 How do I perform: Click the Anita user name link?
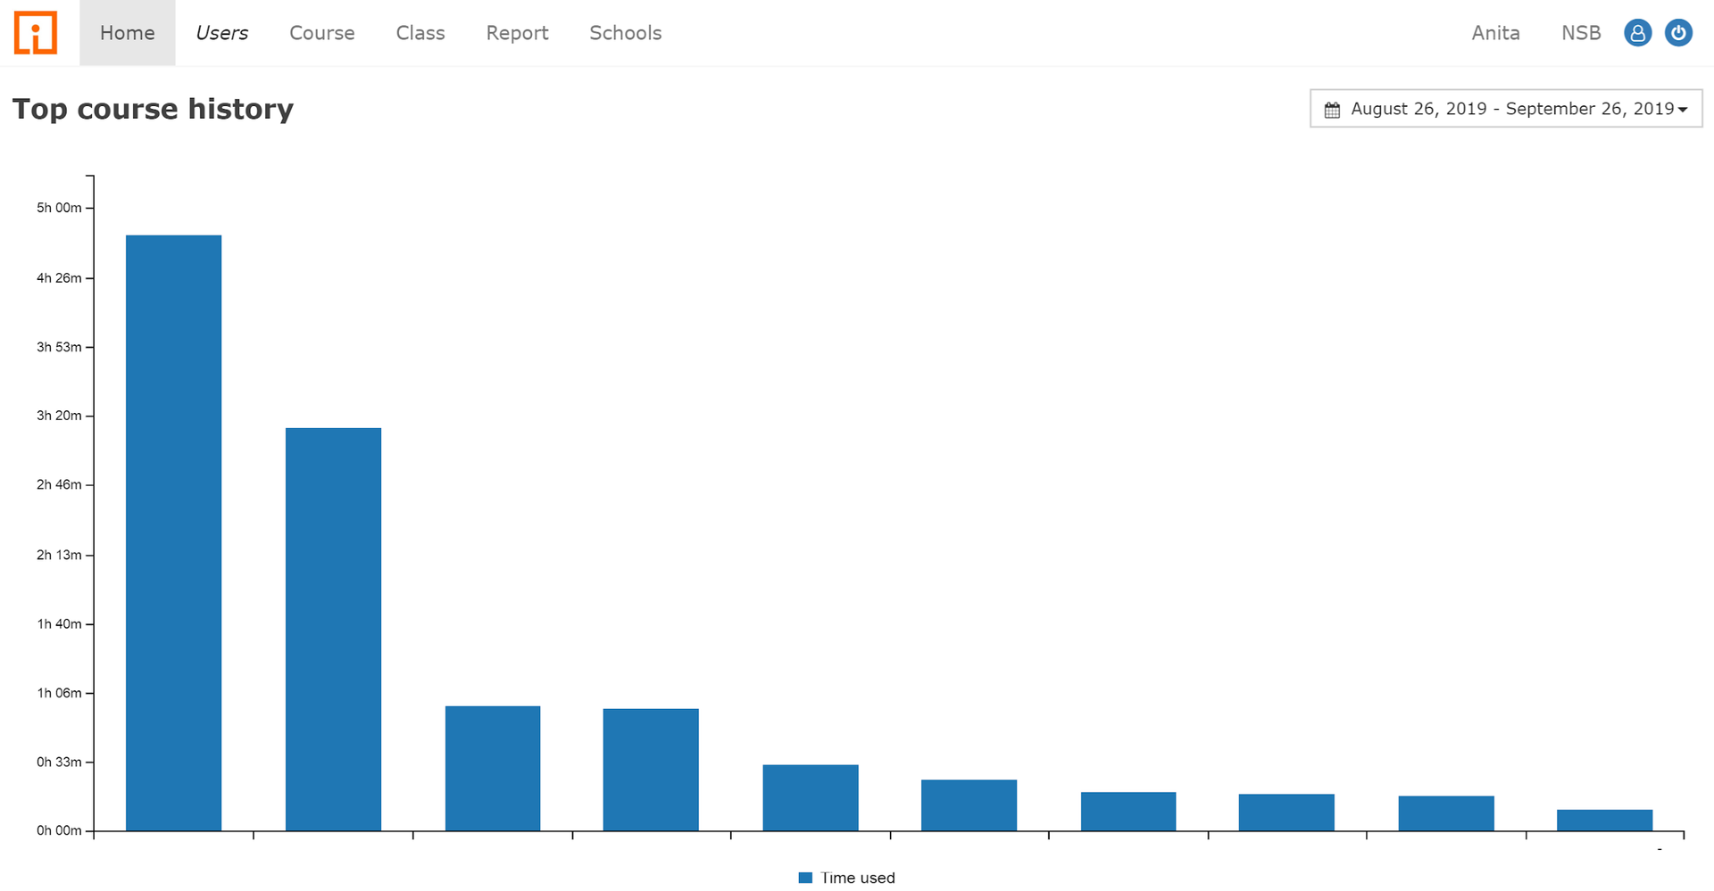1495,33
